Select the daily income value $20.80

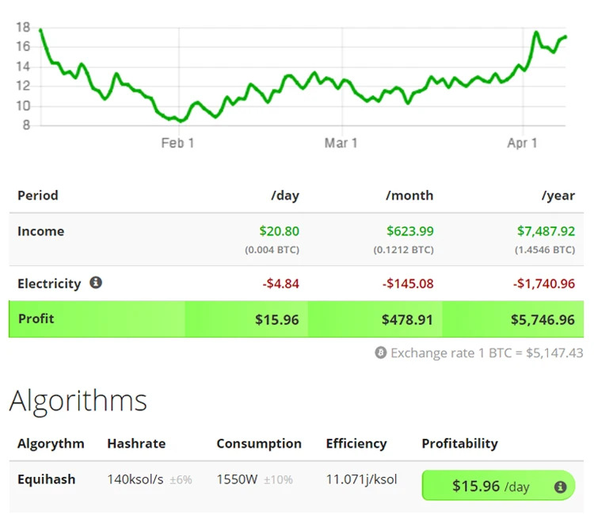pos(279,231)
